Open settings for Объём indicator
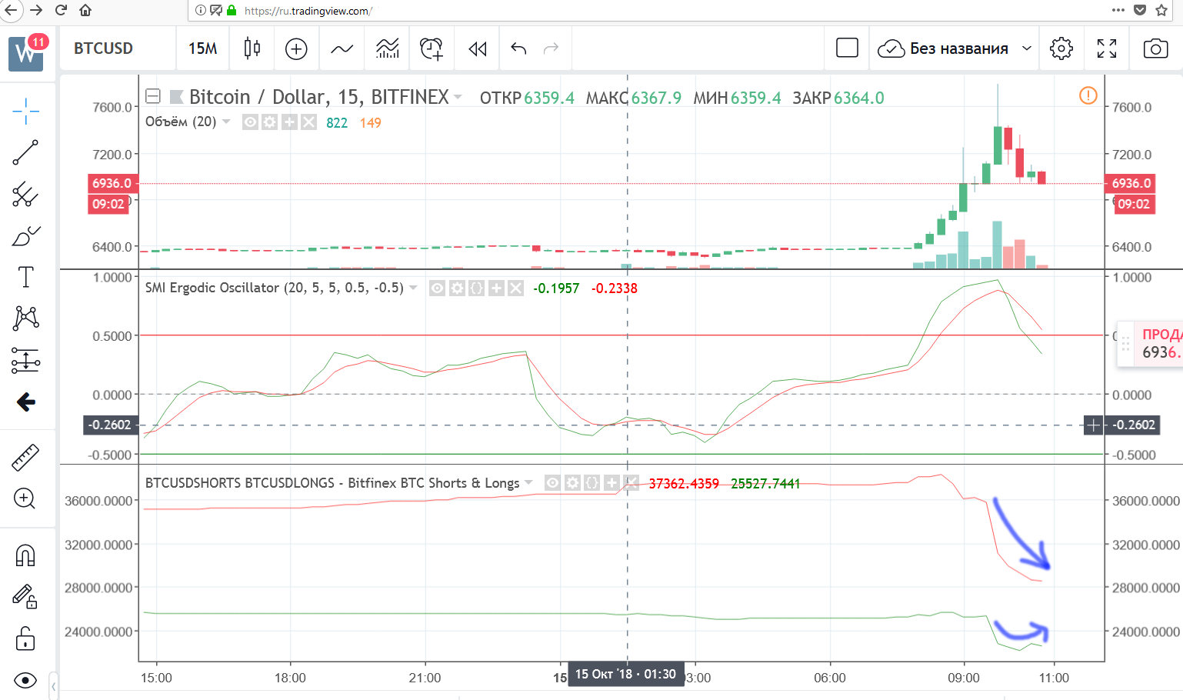The image size is (1183, 700). [269, 122]
